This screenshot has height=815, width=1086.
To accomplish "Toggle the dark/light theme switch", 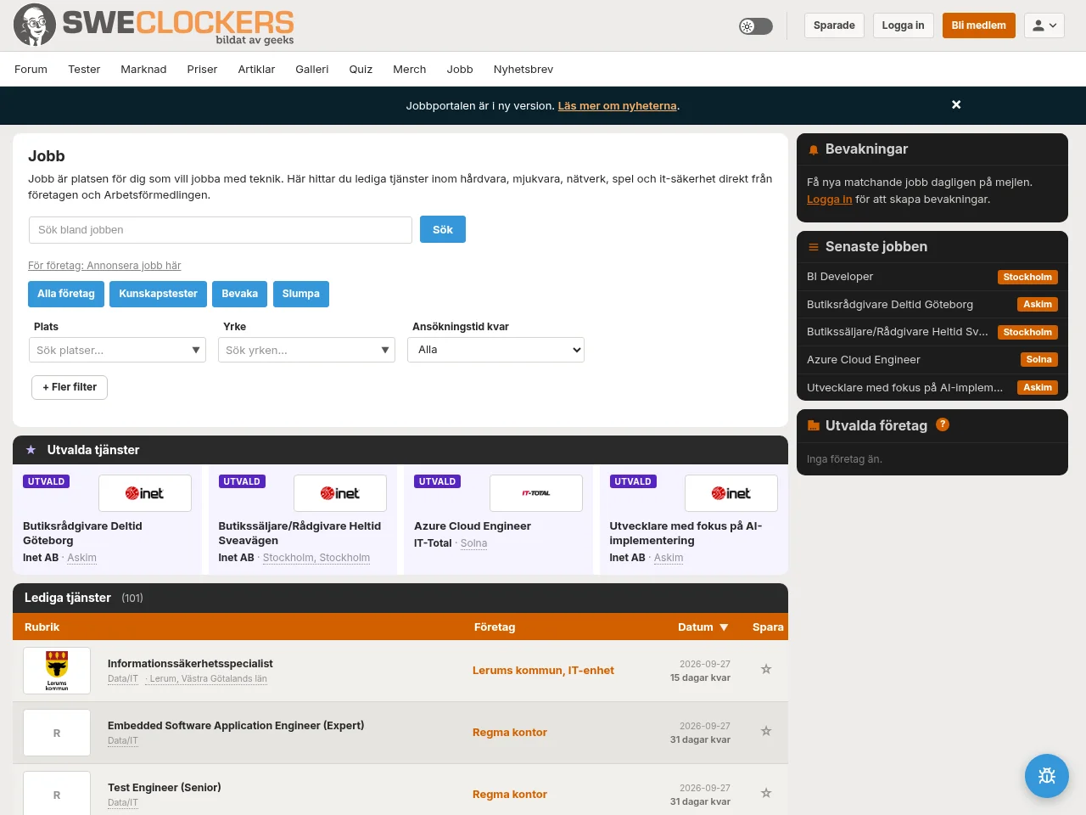I will (756, 26).
